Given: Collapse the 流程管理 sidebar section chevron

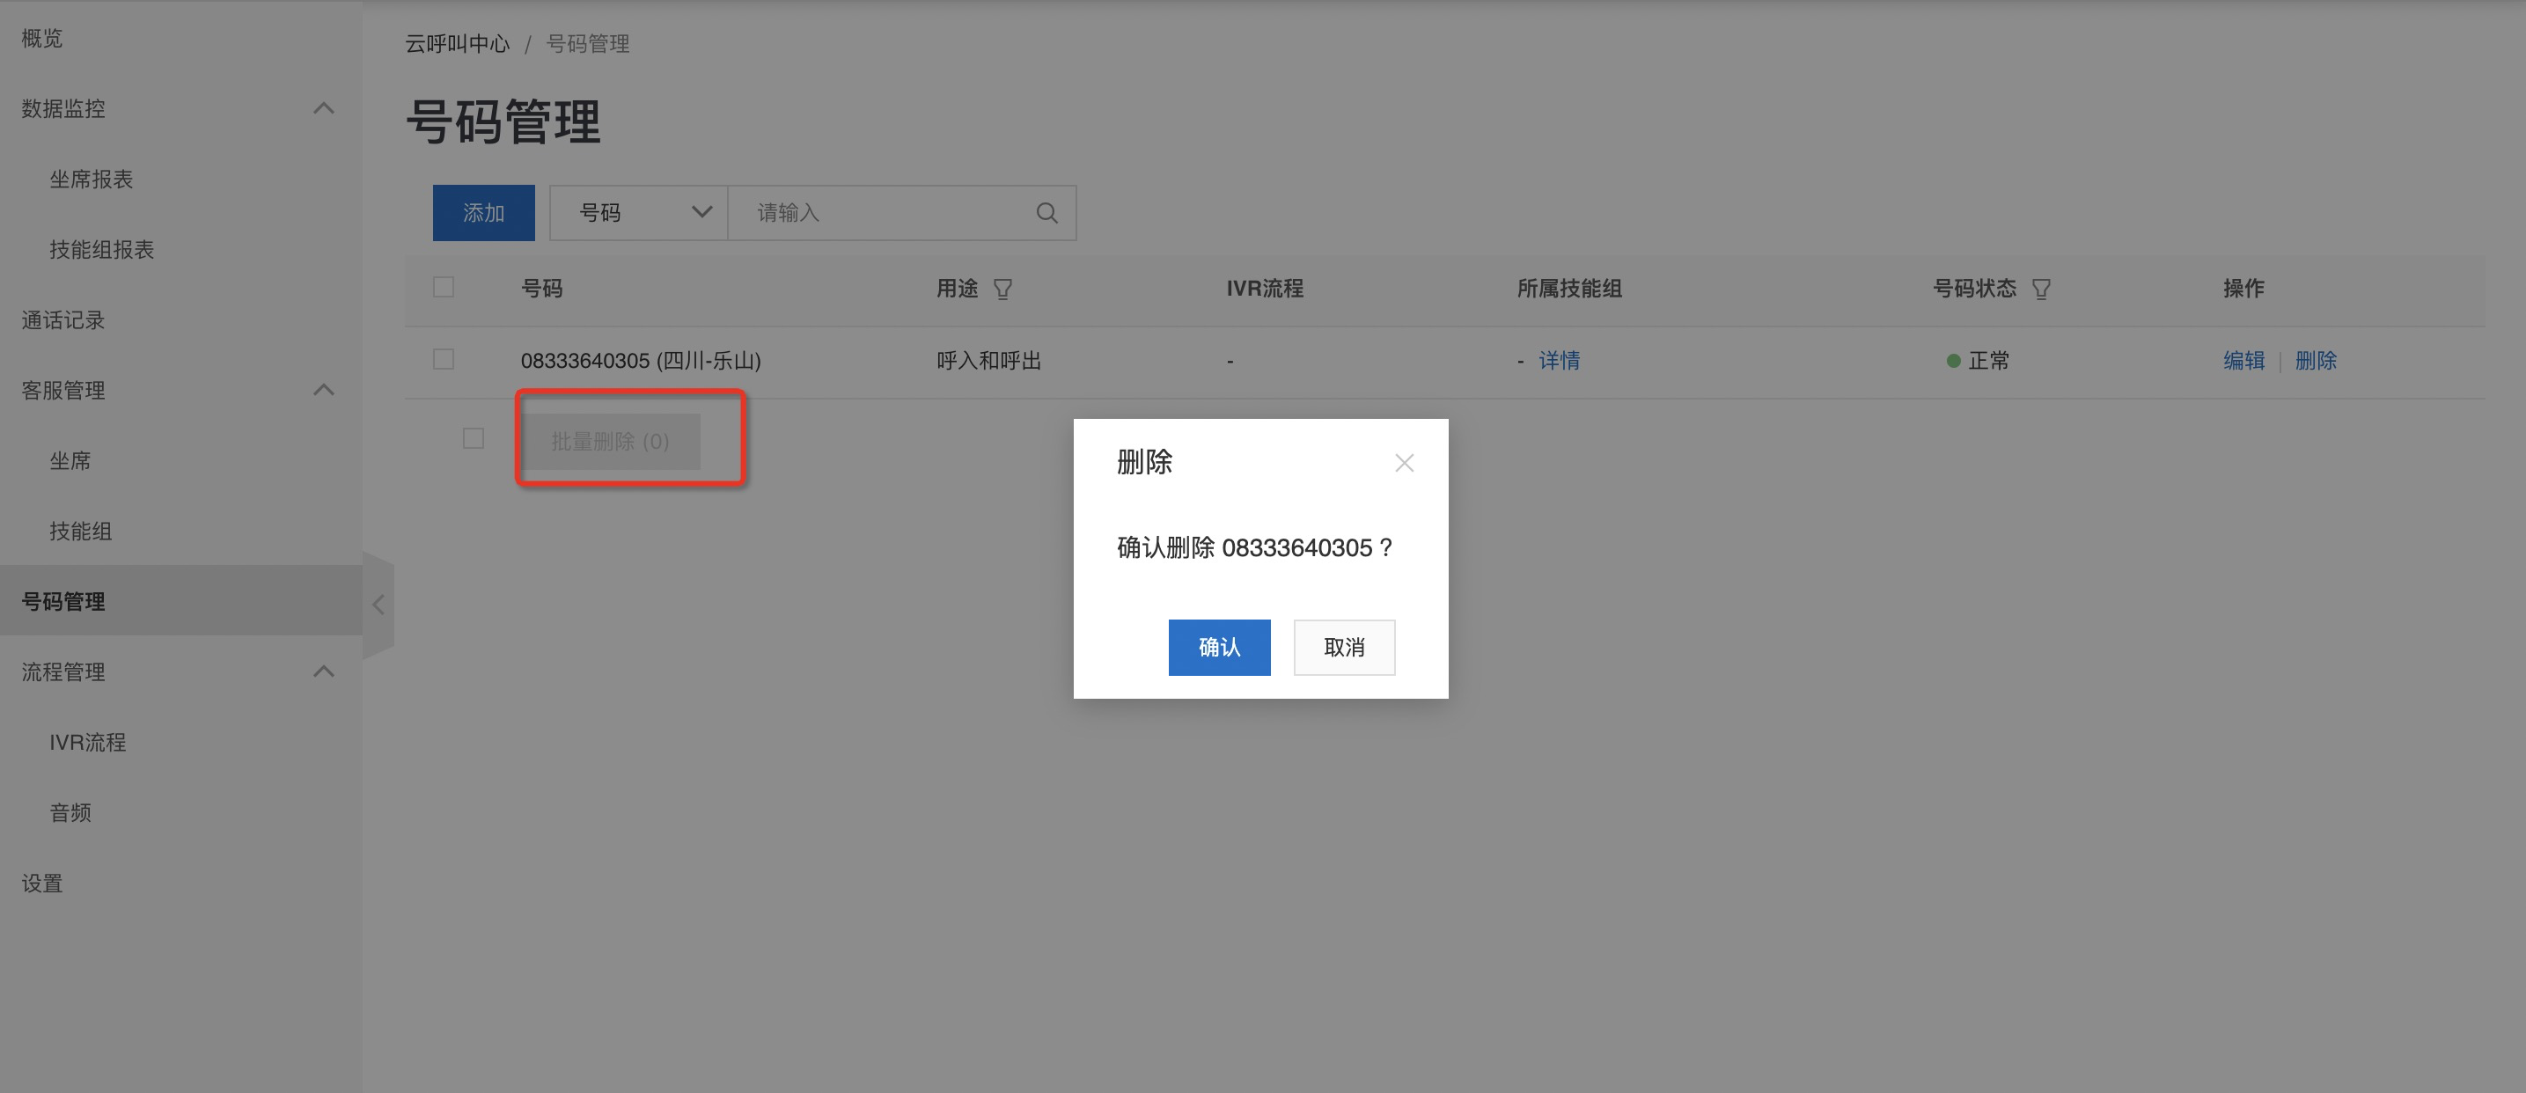Looking at the screenshot, I should 324,671.
